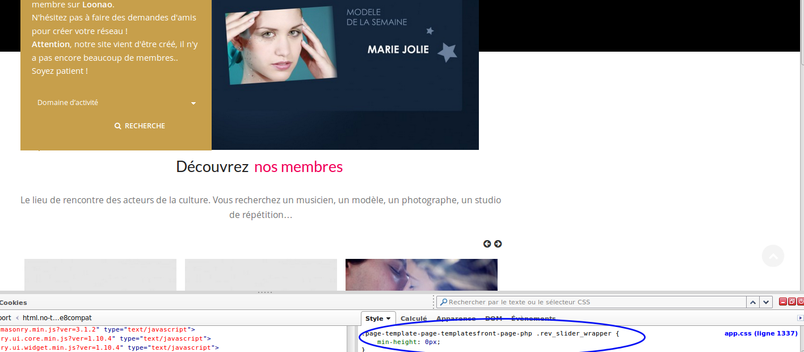Expand the side panel arrow at right

click(801, 319)
